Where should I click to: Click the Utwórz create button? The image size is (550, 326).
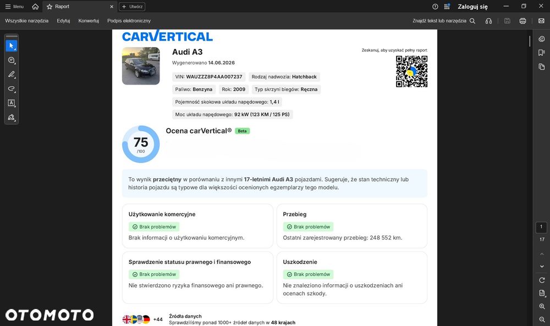132,7
